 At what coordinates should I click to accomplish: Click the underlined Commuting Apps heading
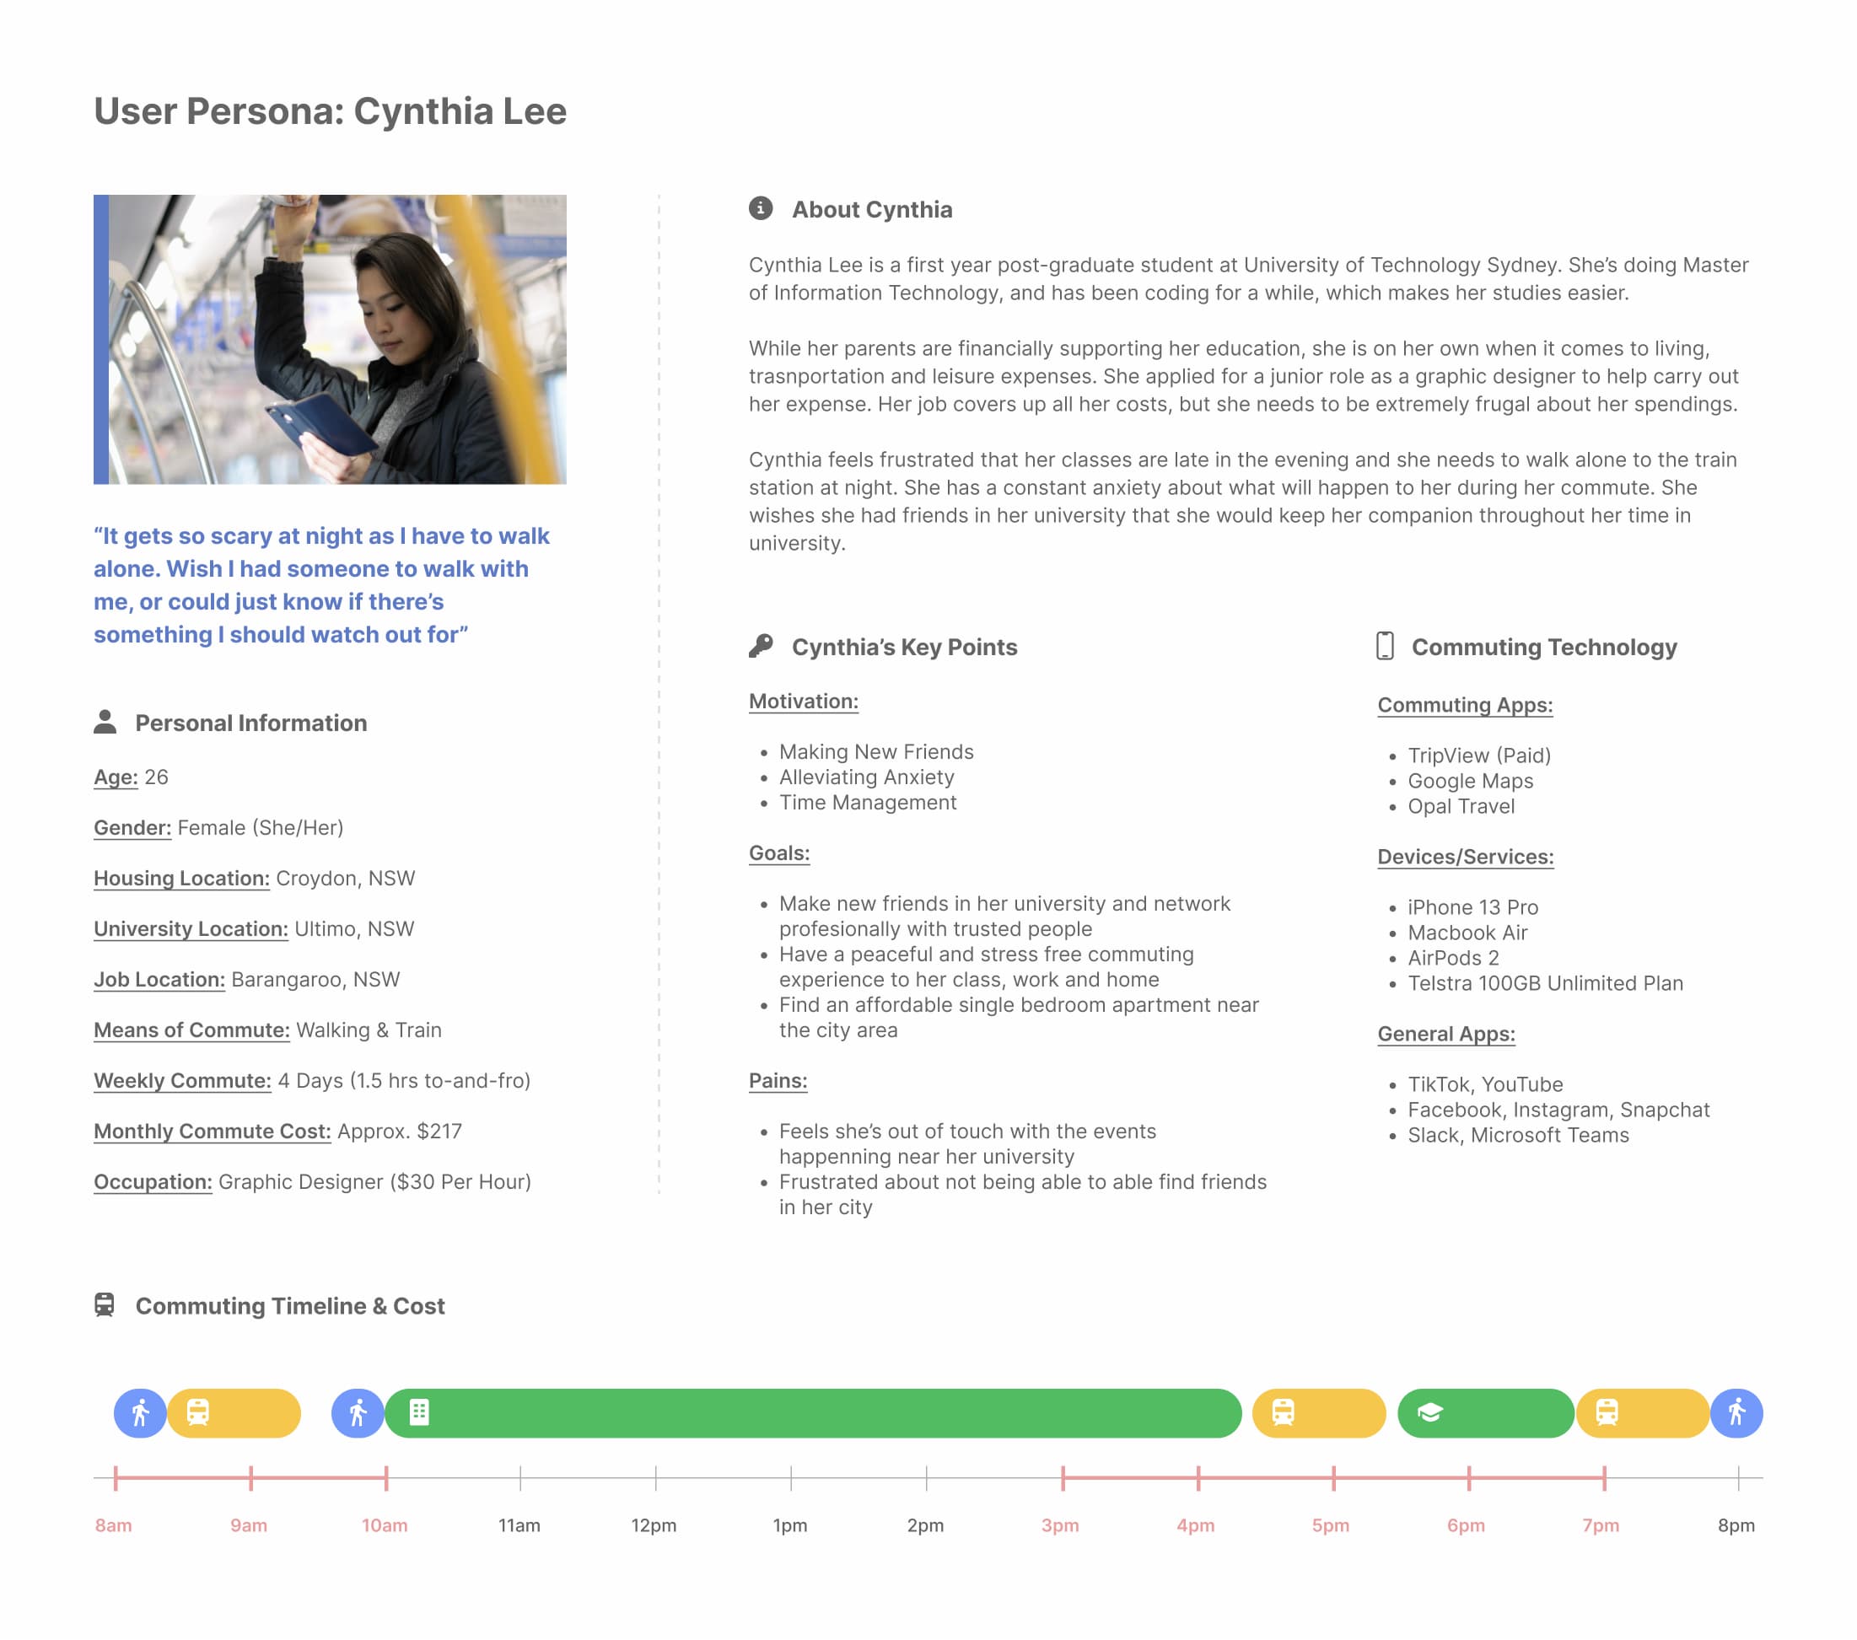pos(1465,705)
